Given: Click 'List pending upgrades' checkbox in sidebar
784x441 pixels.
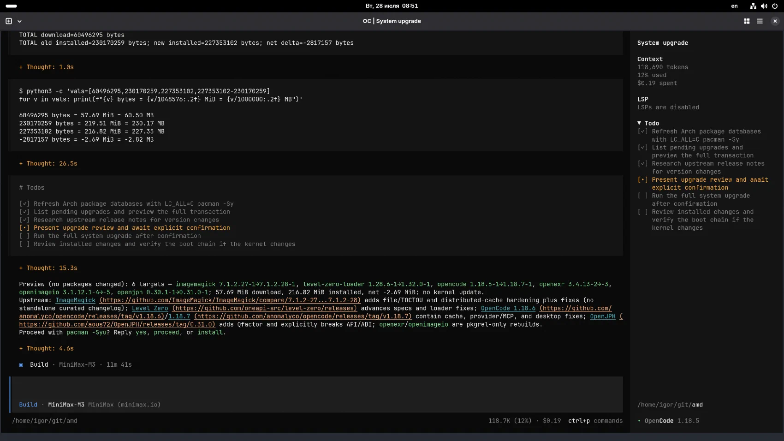Looking at the screenshot, I should pyautogui.click(x=642, y=148).
